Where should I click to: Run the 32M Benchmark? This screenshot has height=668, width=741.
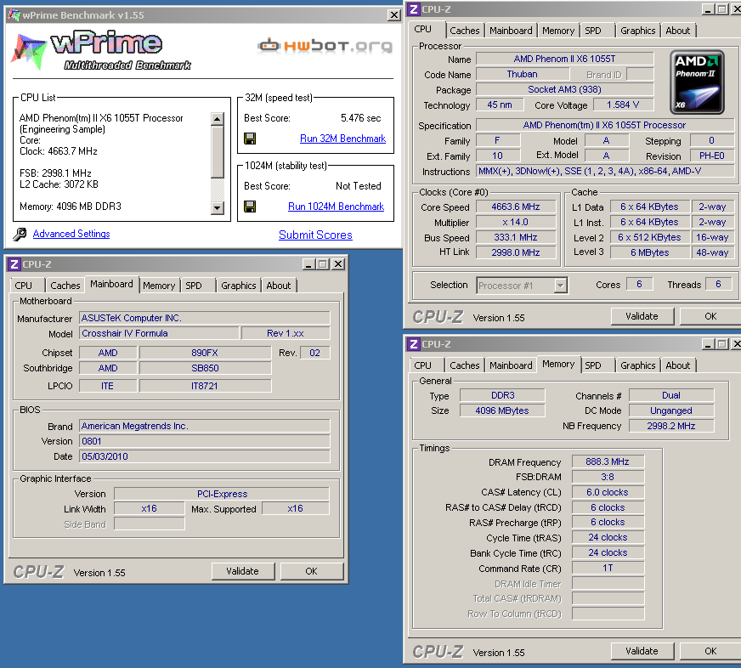342,139
